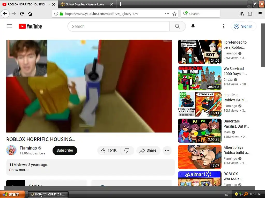Screen dimensions: 265x198
Task: Toggle the browser sidebar view
Action: [x=250, y=14]
